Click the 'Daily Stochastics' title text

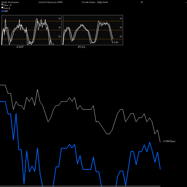click(10, 2)
